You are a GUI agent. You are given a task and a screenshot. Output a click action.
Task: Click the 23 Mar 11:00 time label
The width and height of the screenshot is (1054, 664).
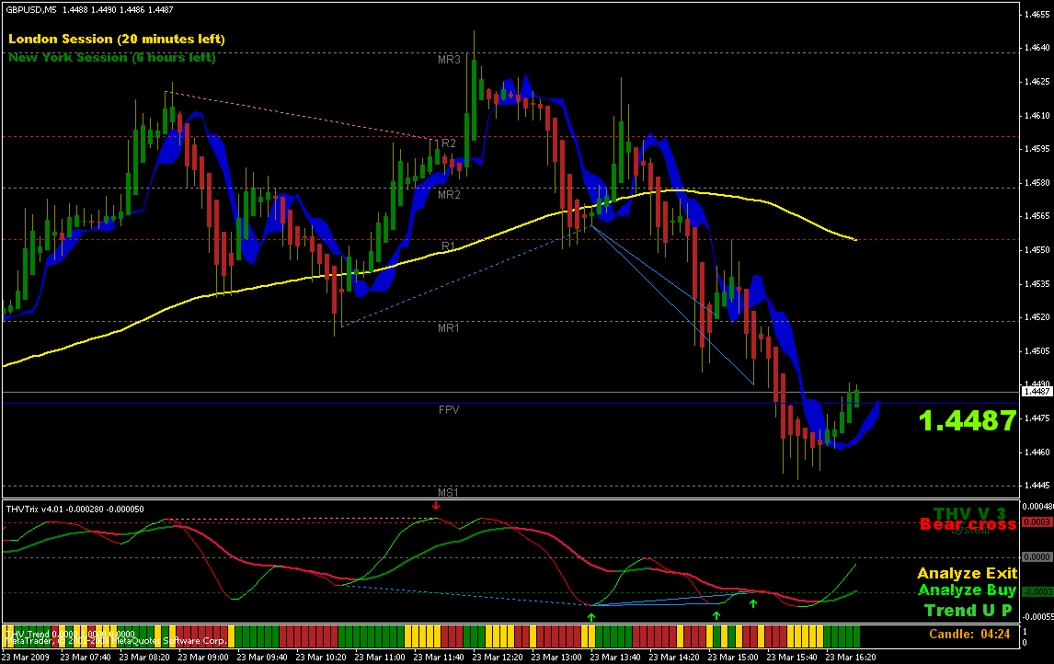[380, 658]
